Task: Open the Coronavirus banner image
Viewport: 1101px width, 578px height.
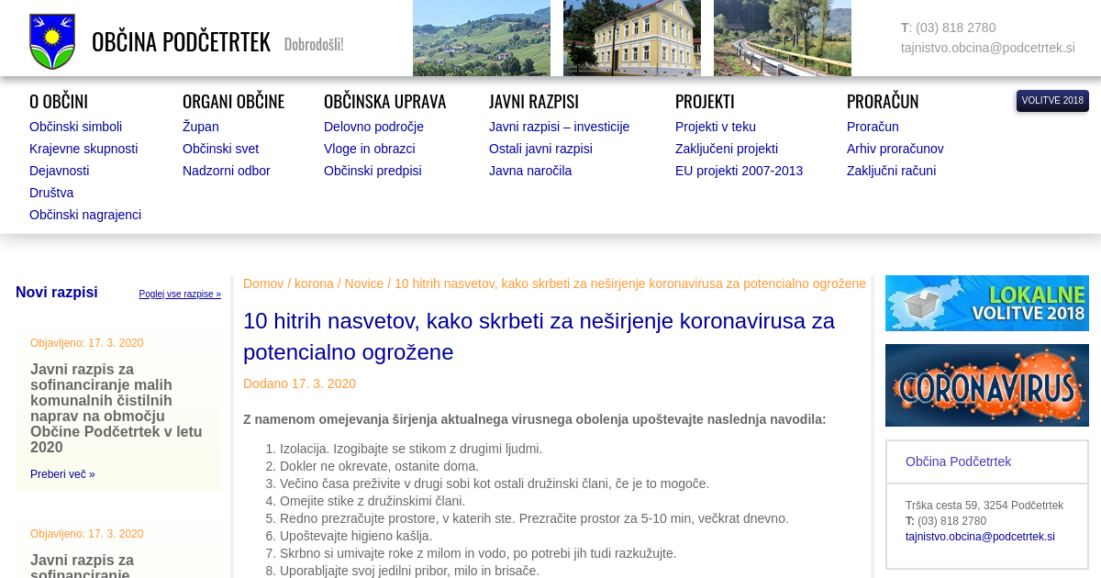Action: pyautogui.click(x=986, y=385)
